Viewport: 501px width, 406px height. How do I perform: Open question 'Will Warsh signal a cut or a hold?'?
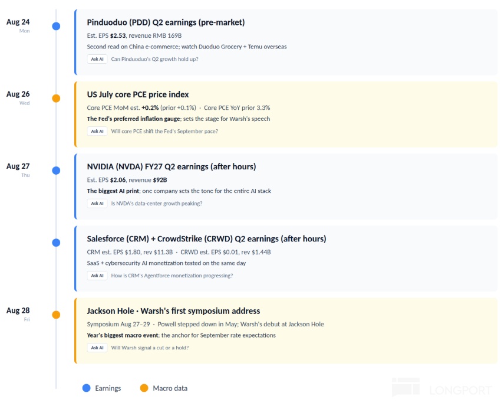tap(150, 348)
